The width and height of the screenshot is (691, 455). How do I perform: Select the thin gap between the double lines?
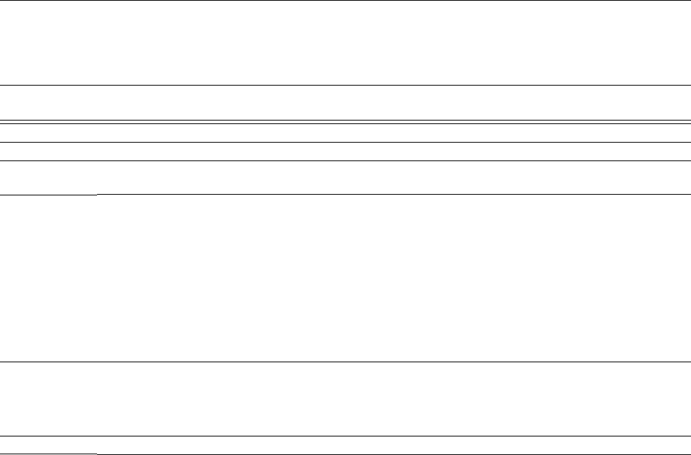pos(345,122)
